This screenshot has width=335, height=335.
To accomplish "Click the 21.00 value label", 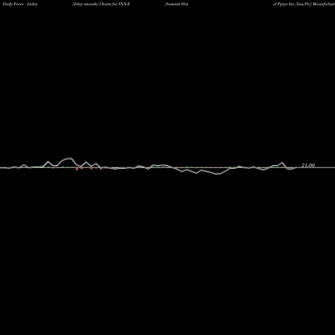I will tap(308, 165).
